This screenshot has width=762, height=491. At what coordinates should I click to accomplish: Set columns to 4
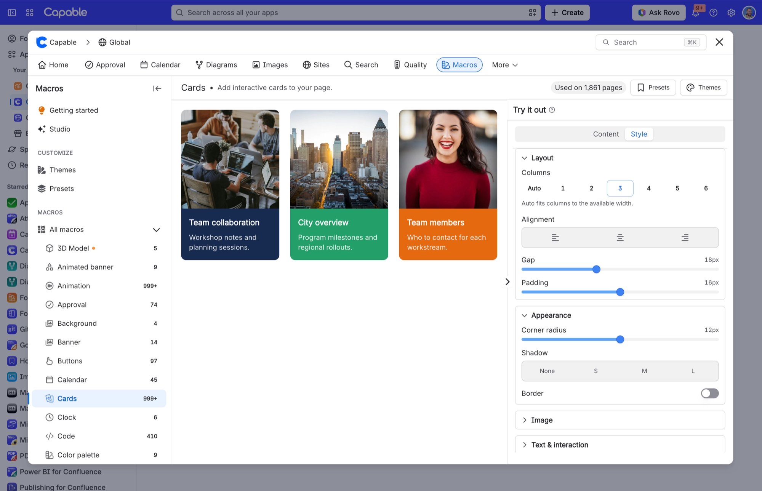coord(649,188)
